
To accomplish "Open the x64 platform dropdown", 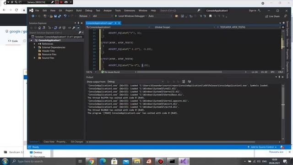I will pos(103,16).
